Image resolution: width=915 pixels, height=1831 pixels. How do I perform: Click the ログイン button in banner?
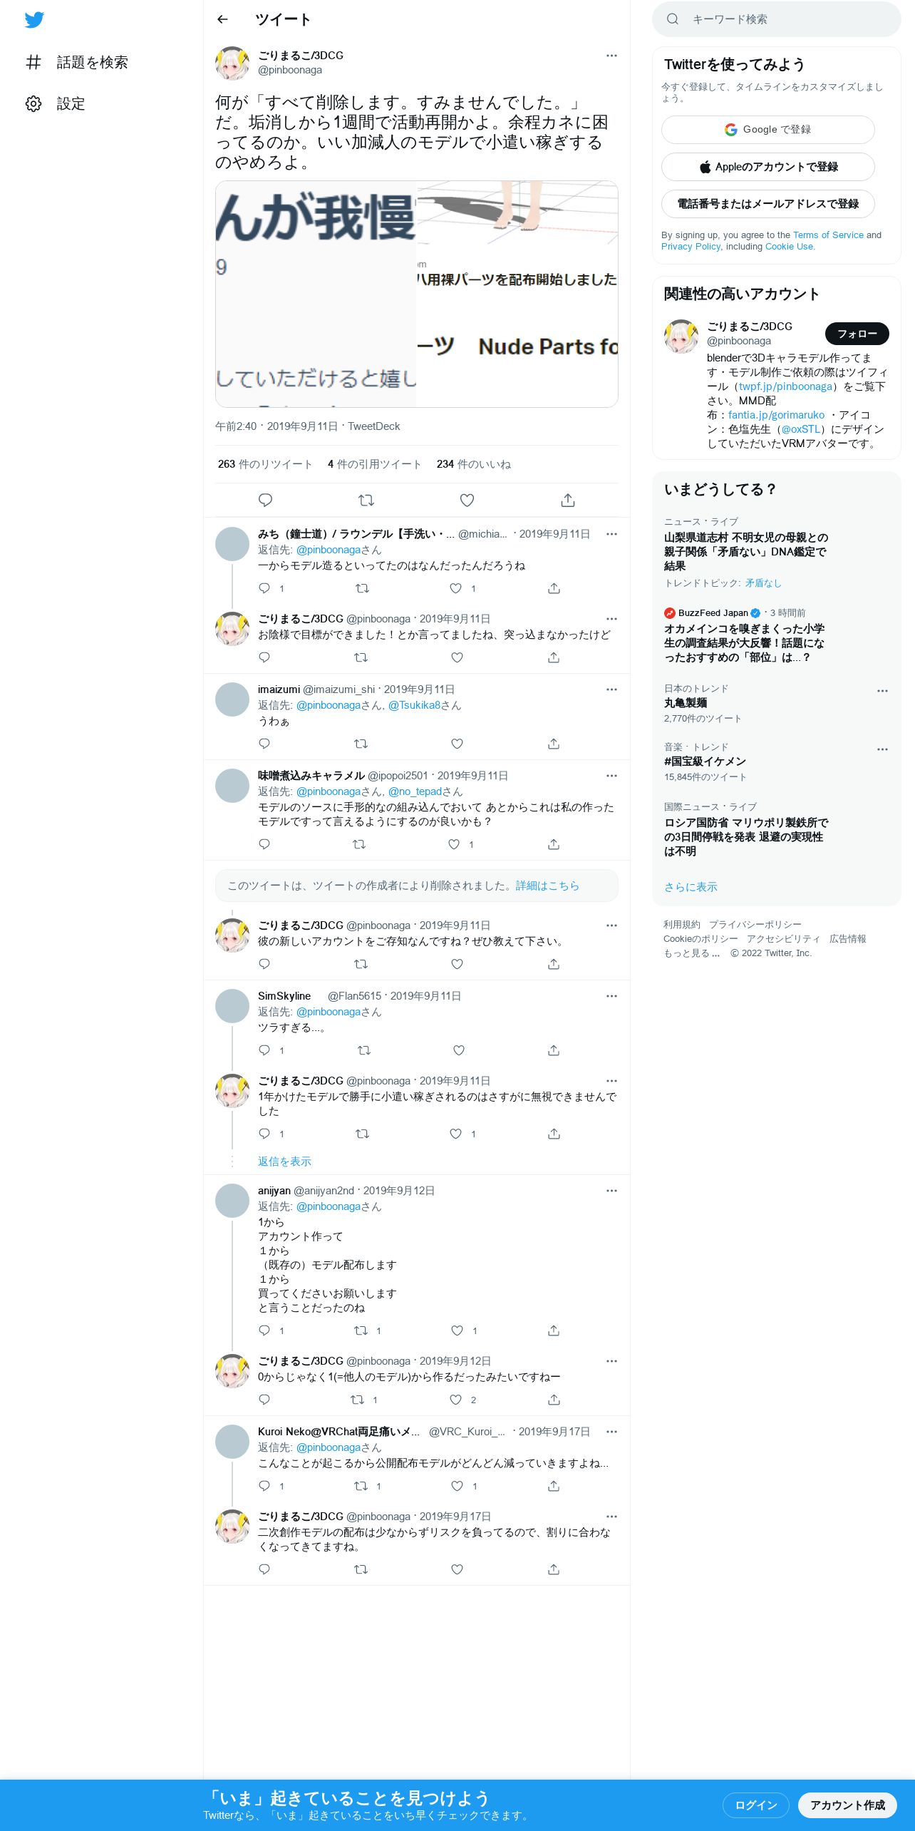[x=755, y=1805]
